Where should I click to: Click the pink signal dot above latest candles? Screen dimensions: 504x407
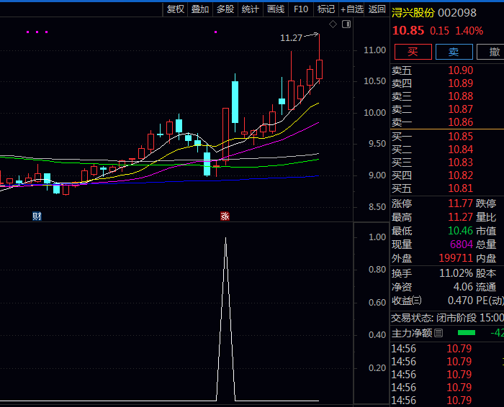[215, 32]
